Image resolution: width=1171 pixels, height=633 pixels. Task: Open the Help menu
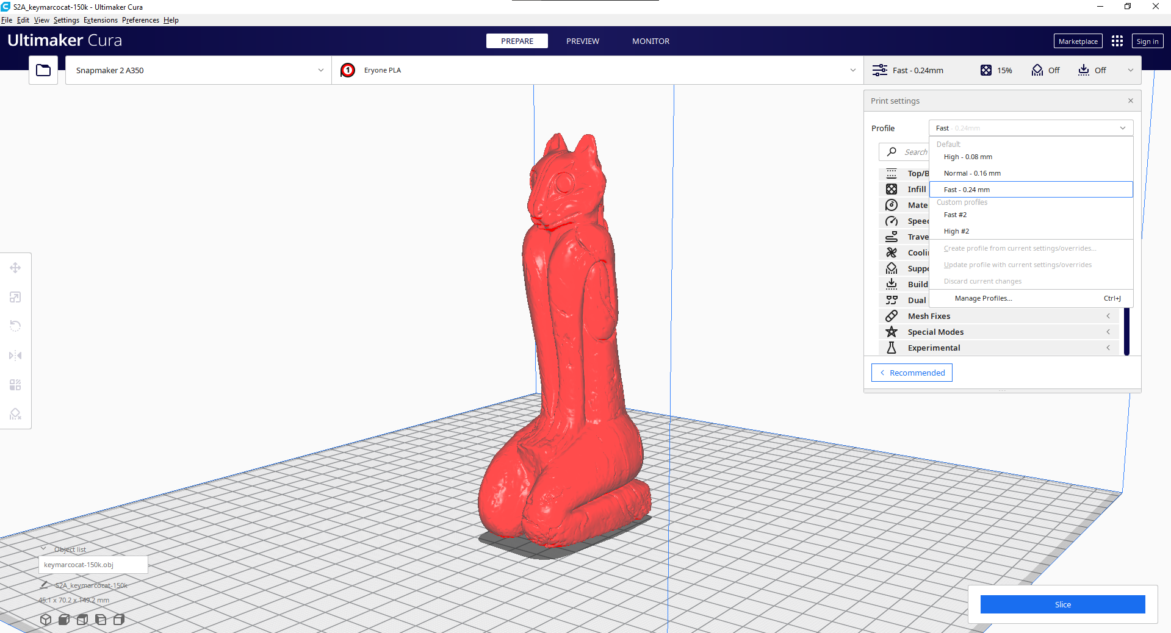point(171,20)
